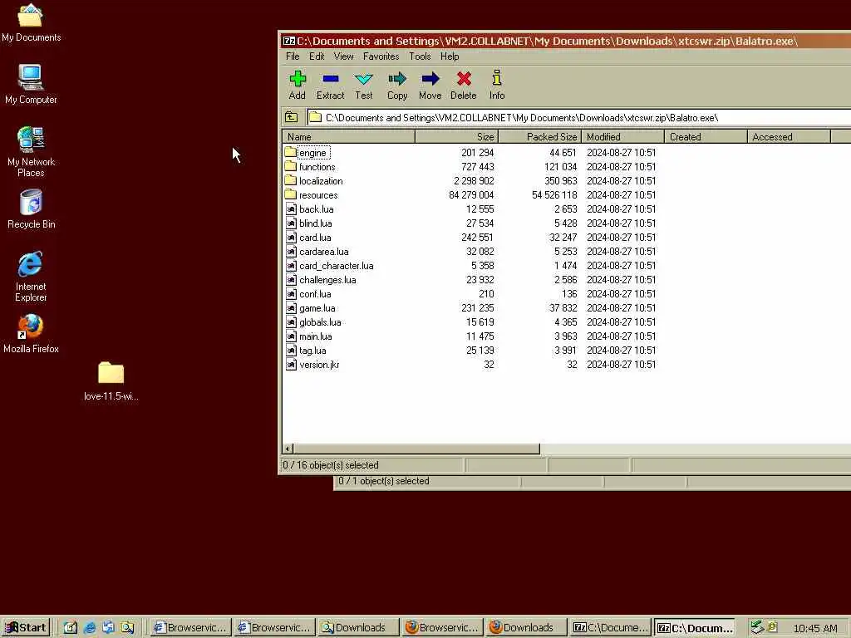Click the 7-Zip title bar icon
This screenshot has height=638, width=851.
[x=288, y=41]
